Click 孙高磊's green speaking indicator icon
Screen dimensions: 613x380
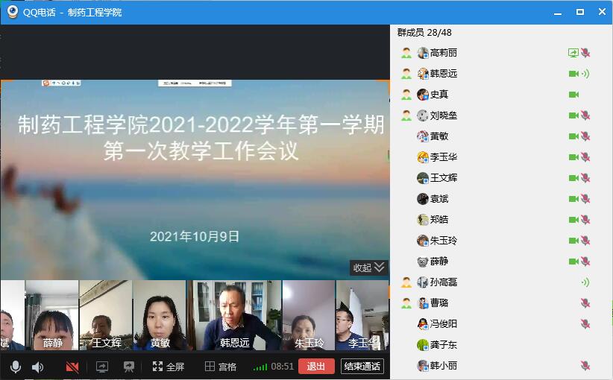point(585,282)
